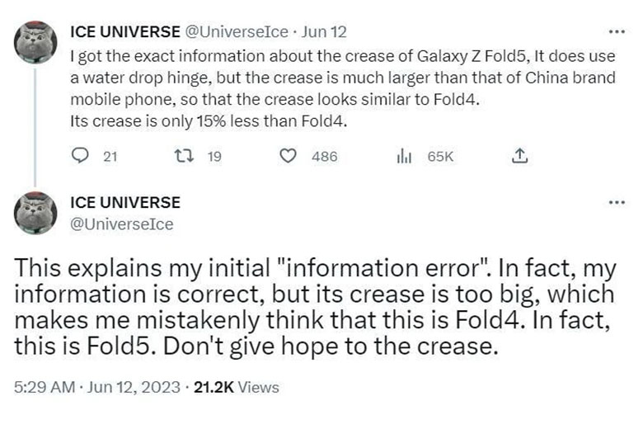
Task: Click the cat avatar on the first tweet
Action: click(35, 42)
